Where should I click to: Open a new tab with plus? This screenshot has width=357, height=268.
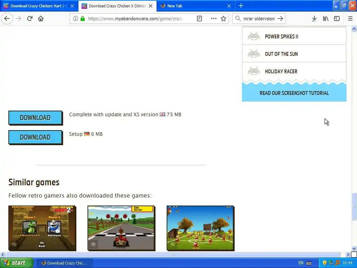pyautogui.click(x=241, y=6)
